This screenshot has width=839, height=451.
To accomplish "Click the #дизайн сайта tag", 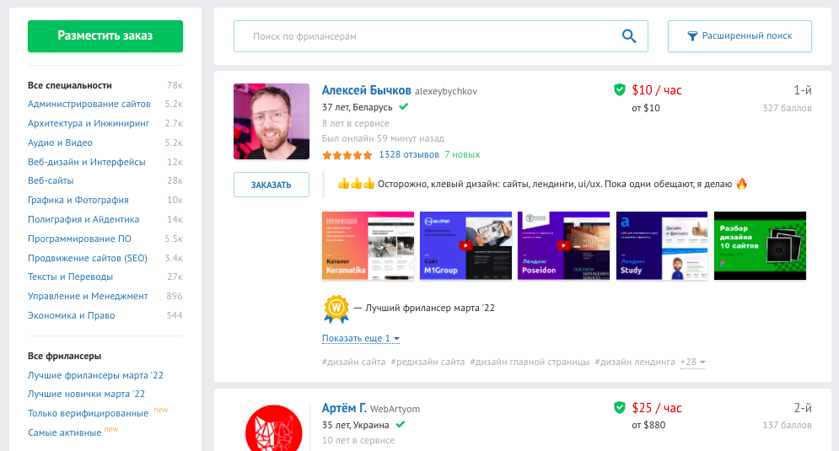I will tap(353, 362).
